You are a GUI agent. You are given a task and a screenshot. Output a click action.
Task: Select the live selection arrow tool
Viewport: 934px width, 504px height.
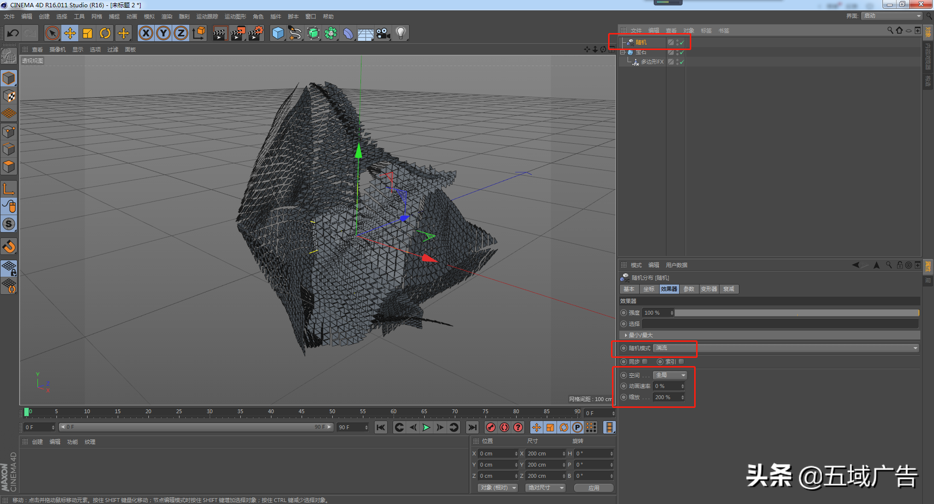52,33
